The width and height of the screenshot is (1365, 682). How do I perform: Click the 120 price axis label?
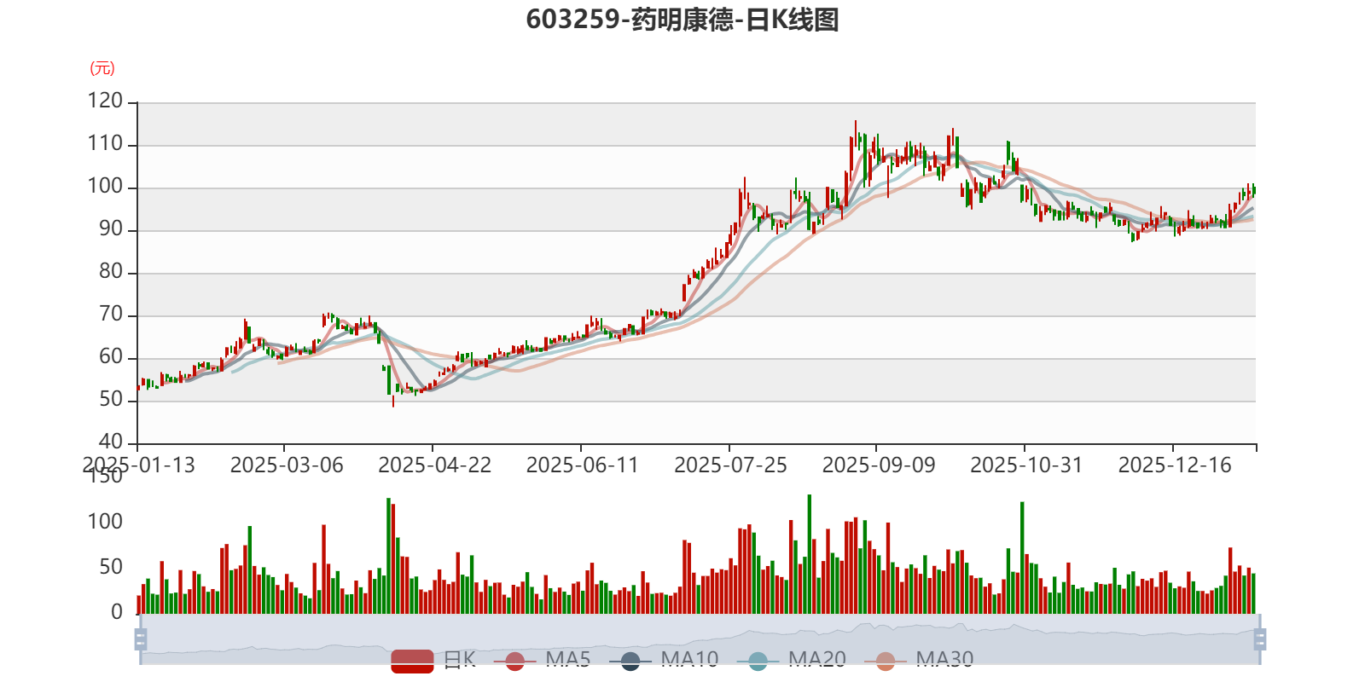coord(105,101)
